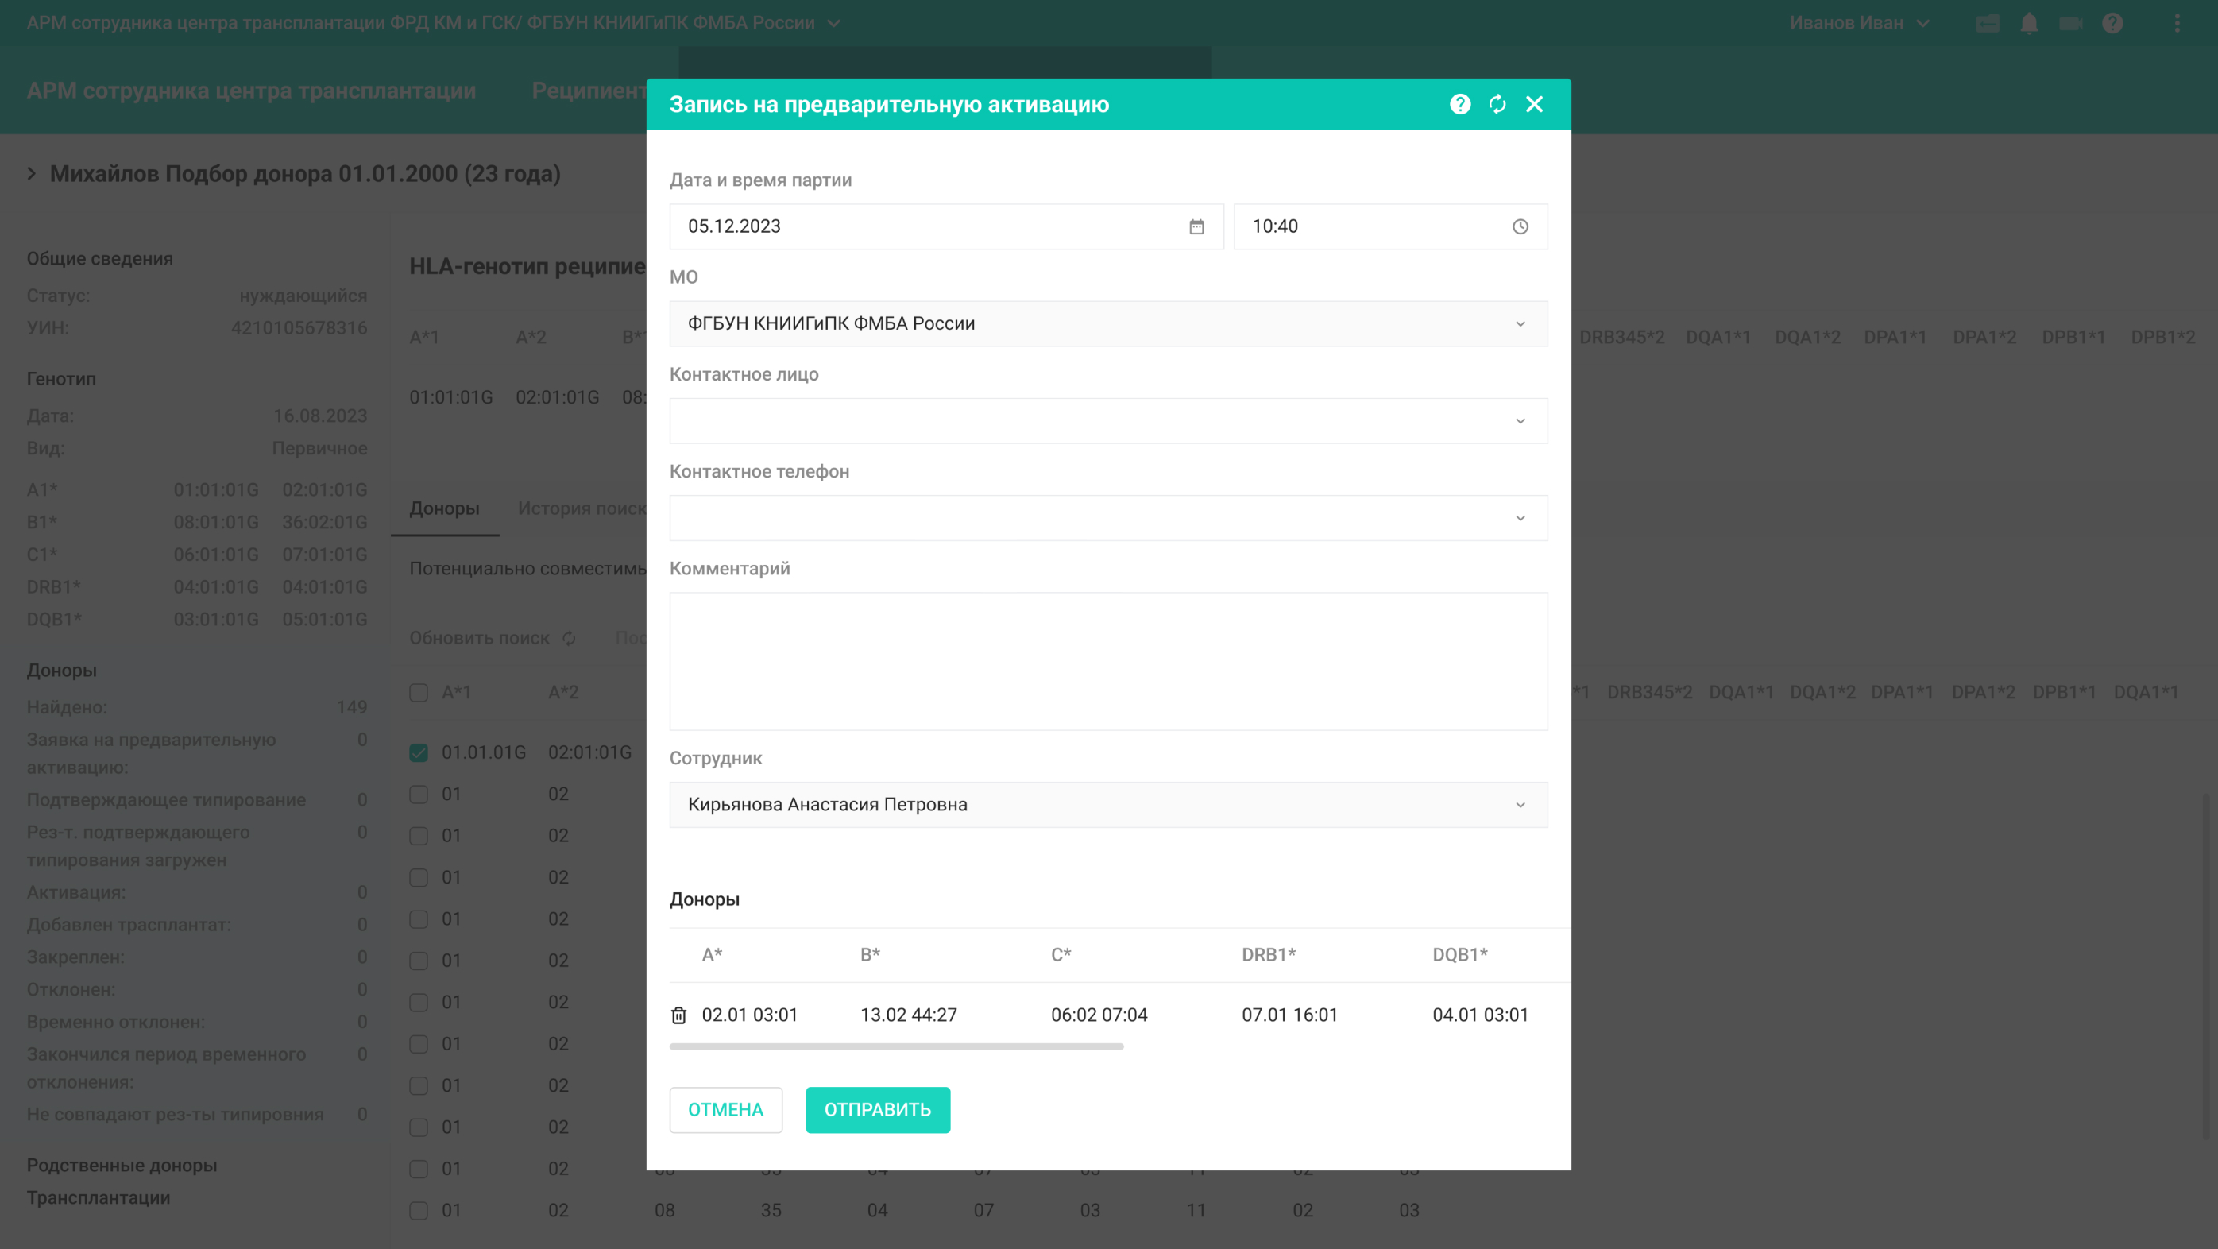The image size is (2218, 1249).
Task: Toggle the select-all donors header checkbox
Action: coord(419,693)
